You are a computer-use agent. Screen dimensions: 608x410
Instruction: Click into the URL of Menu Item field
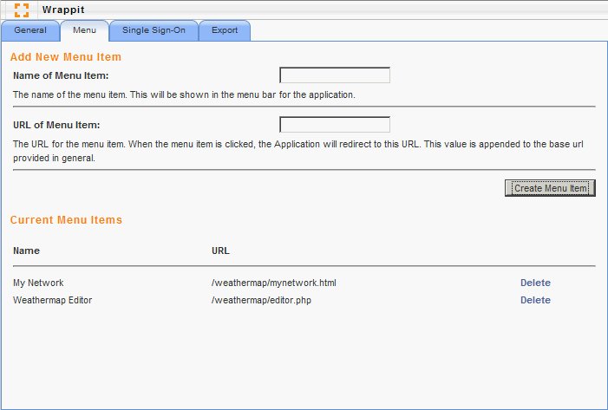click(x=335, y=125)
